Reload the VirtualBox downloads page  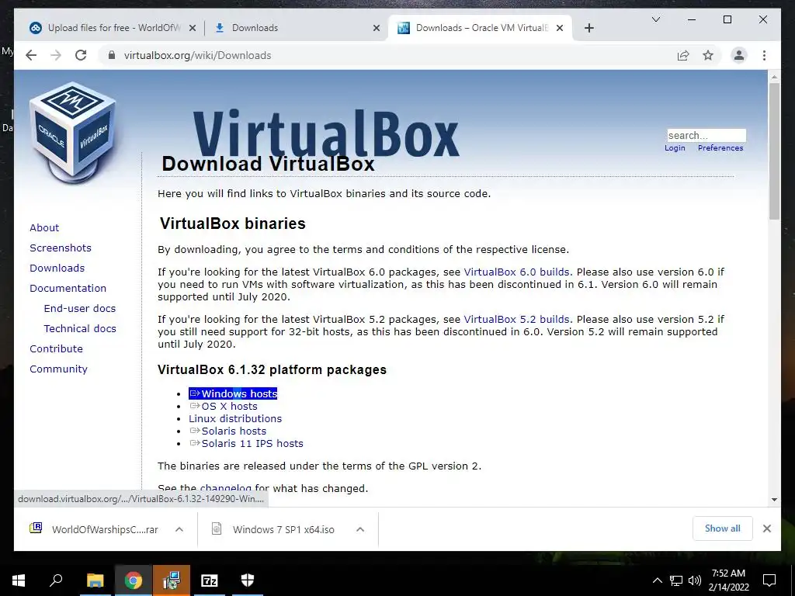(x=81, y=55)
